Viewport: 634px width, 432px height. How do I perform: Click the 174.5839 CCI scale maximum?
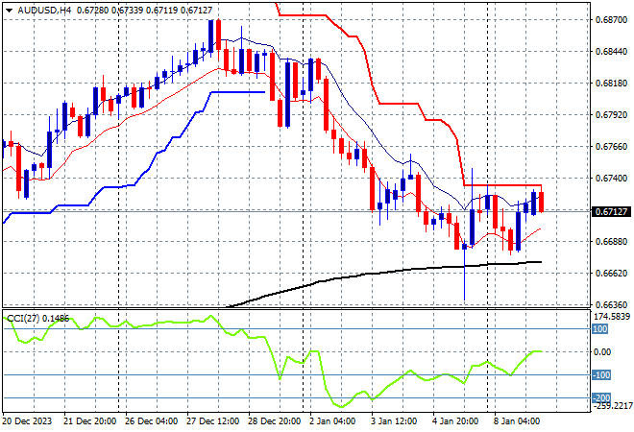coord(609,316)
